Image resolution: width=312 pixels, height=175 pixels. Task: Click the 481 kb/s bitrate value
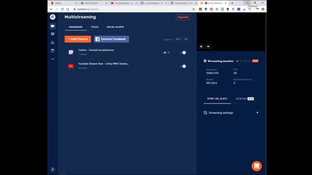(212, 83)
